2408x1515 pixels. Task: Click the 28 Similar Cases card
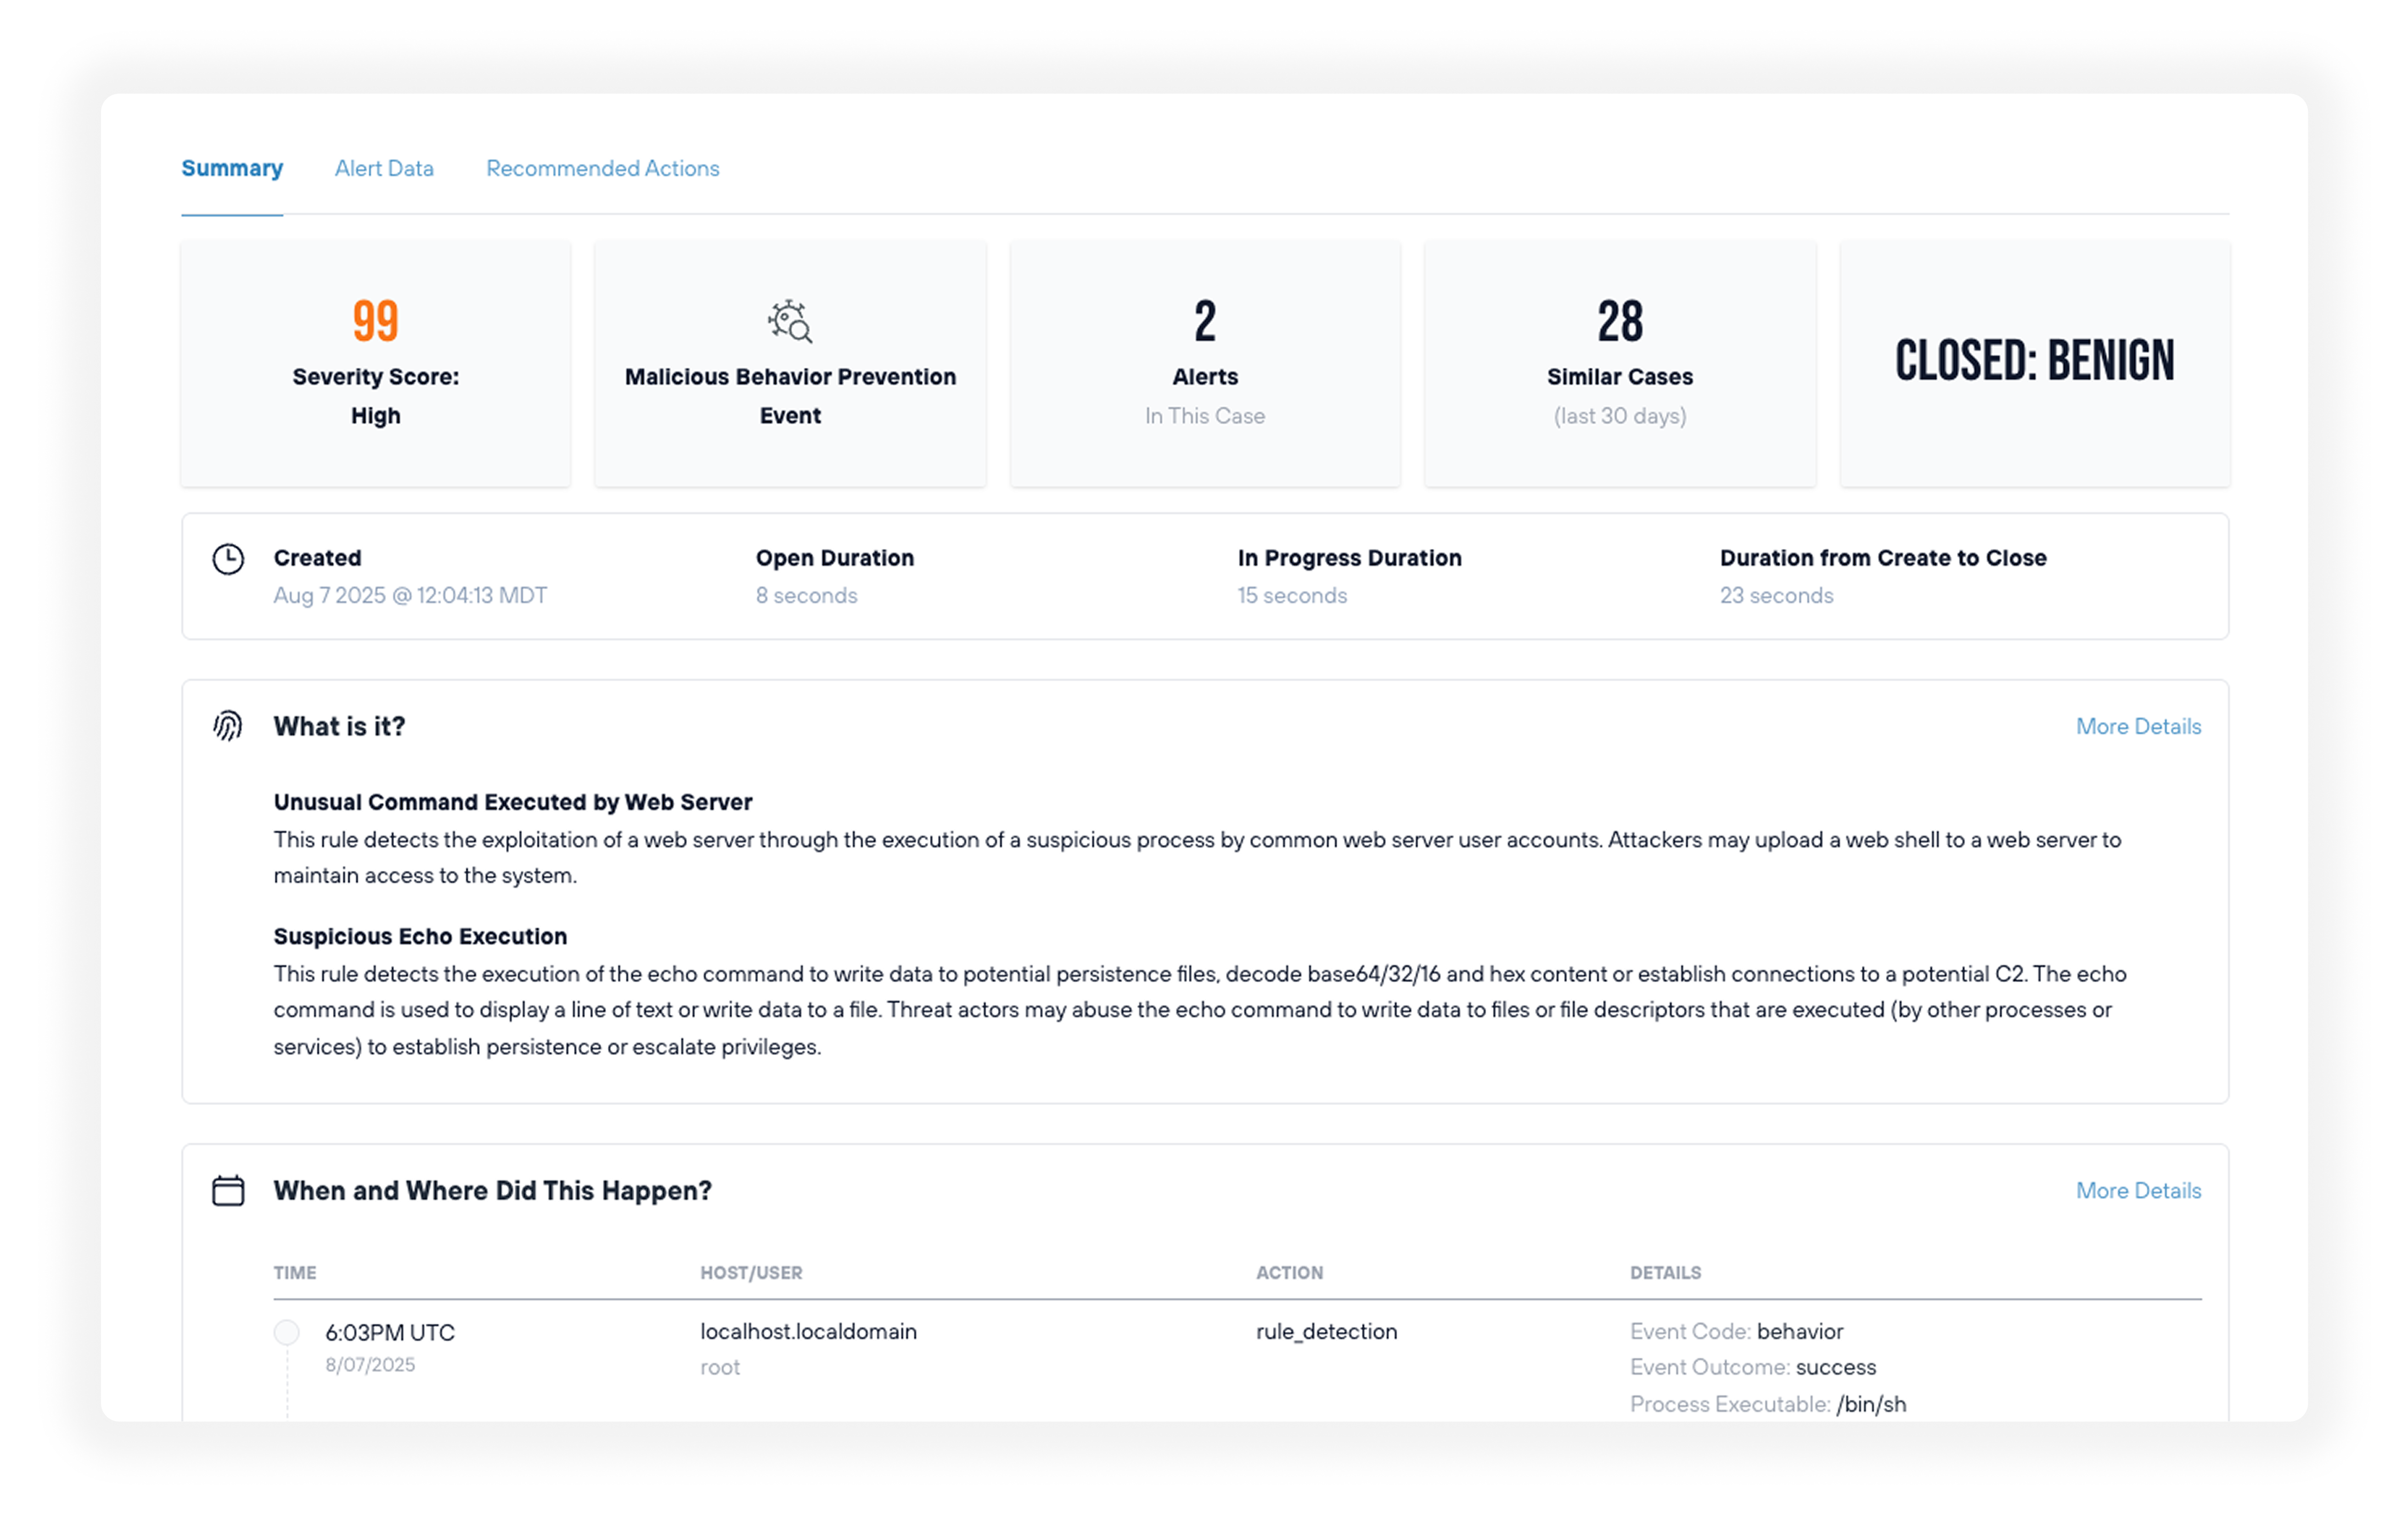[1620, 364]
